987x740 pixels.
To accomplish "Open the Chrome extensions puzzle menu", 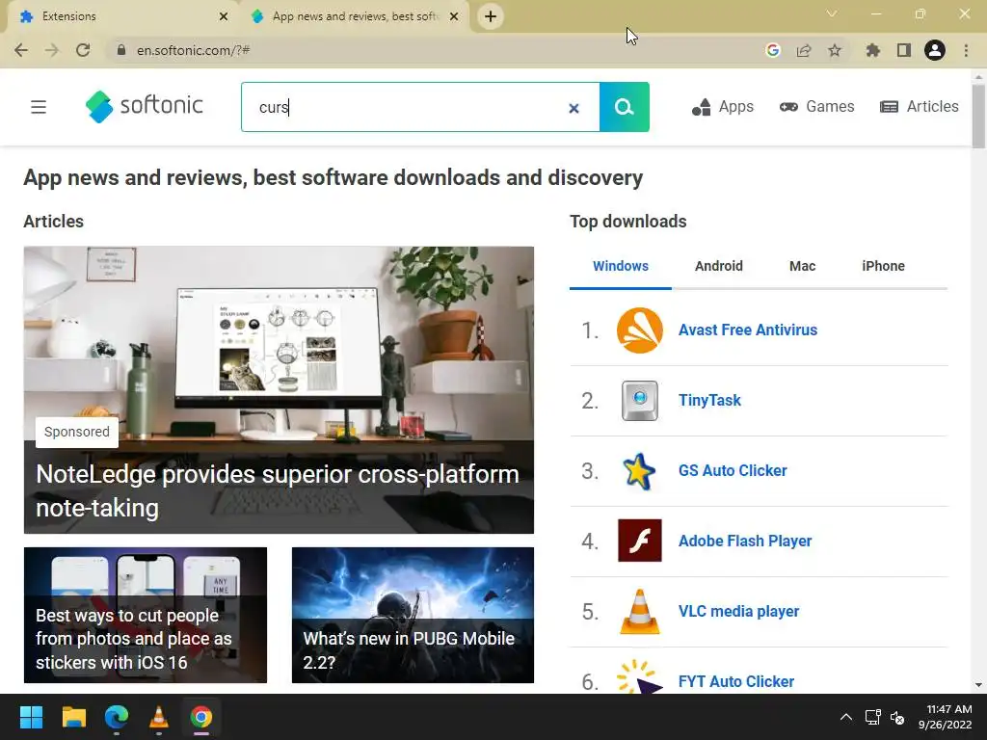I will [x=873, y=50].
